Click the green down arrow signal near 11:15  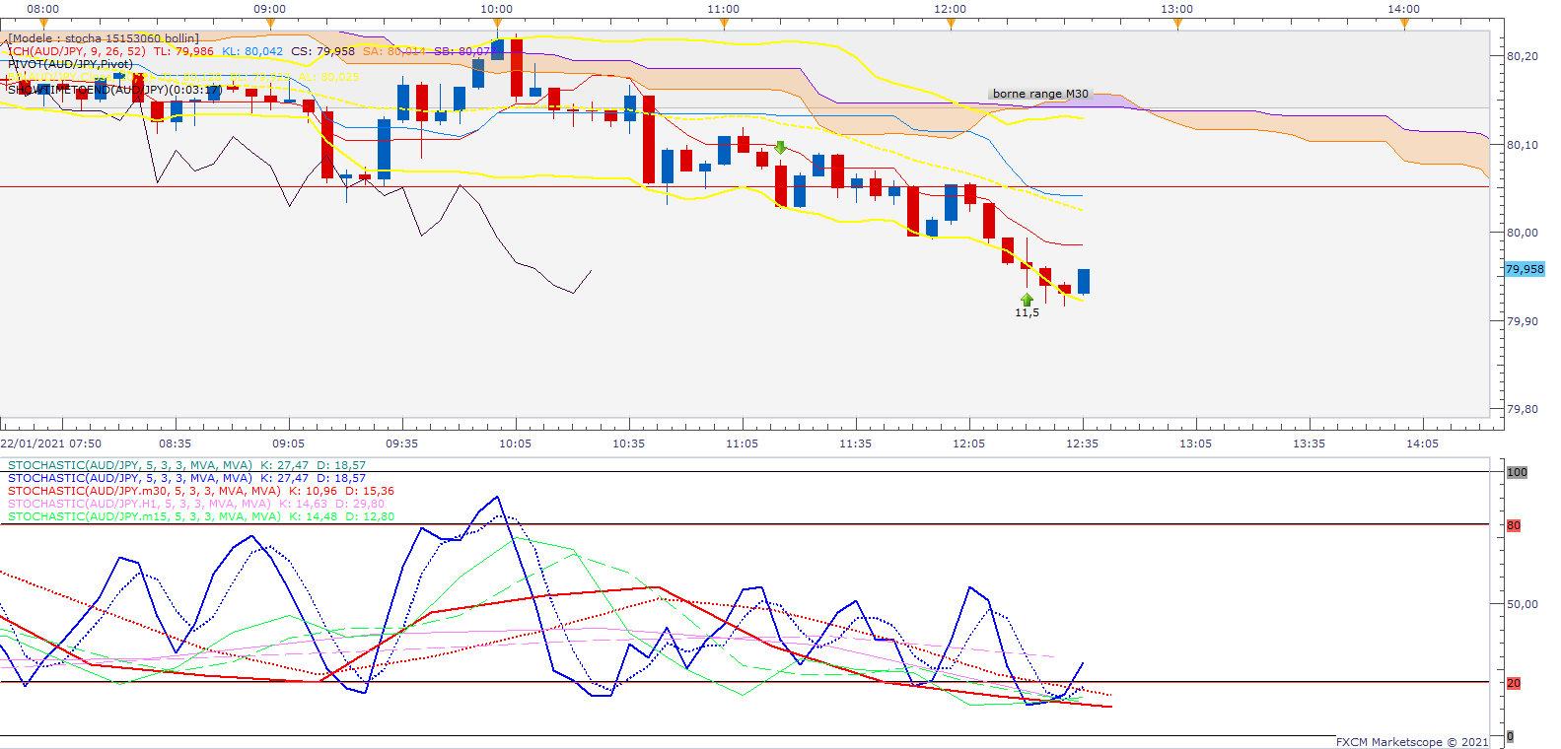(780, 148)
